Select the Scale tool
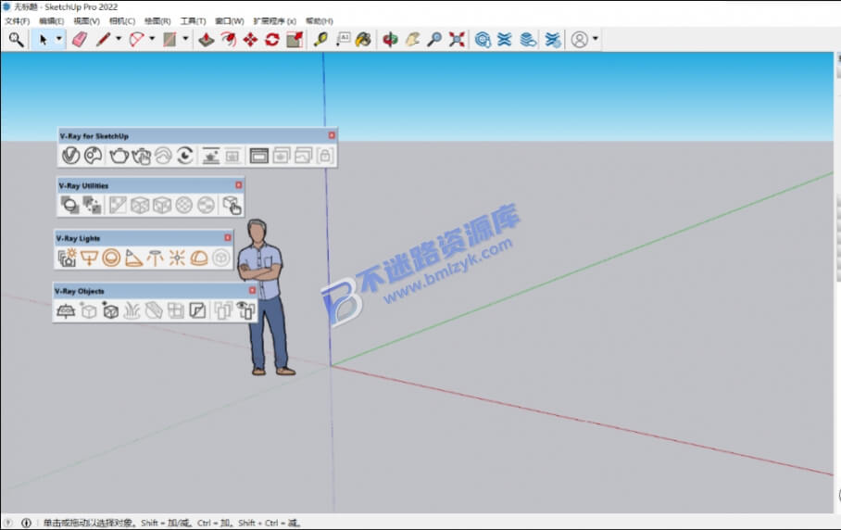841x530 pixels. 295,39
